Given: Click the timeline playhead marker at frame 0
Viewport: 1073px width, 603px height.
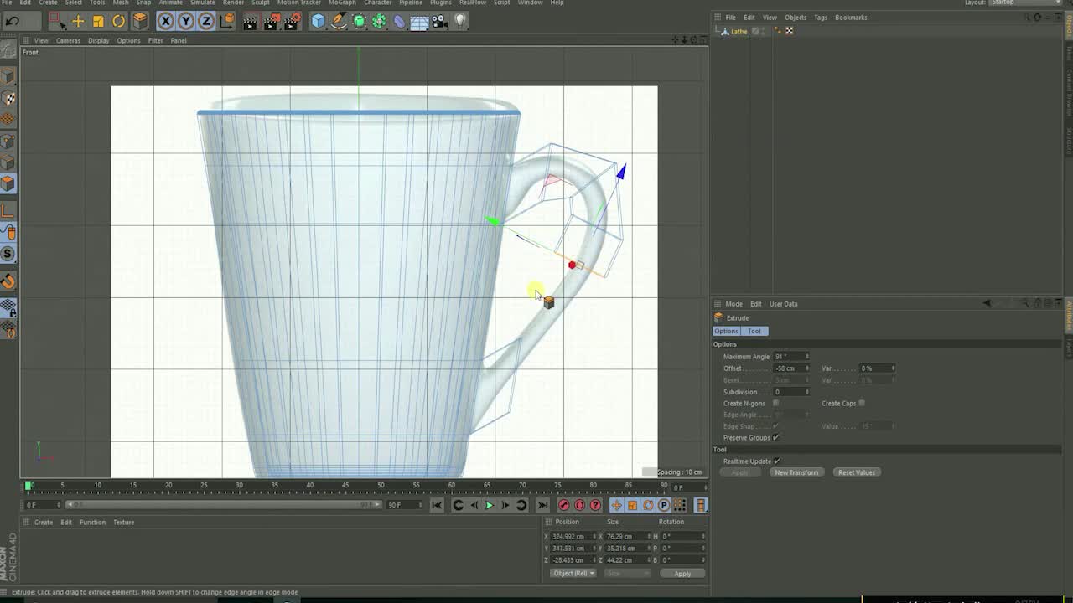Looking at the screenshot, I should pyautogui.click(x=29, y=486).
